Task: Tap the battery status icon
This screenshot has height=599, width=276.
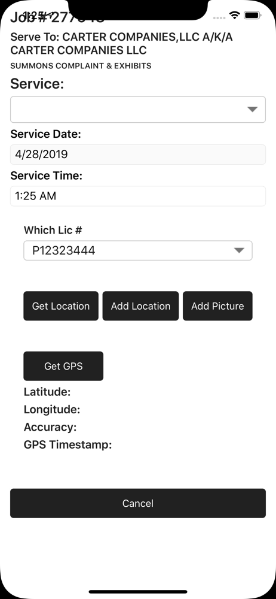Action: coord(252,16)
